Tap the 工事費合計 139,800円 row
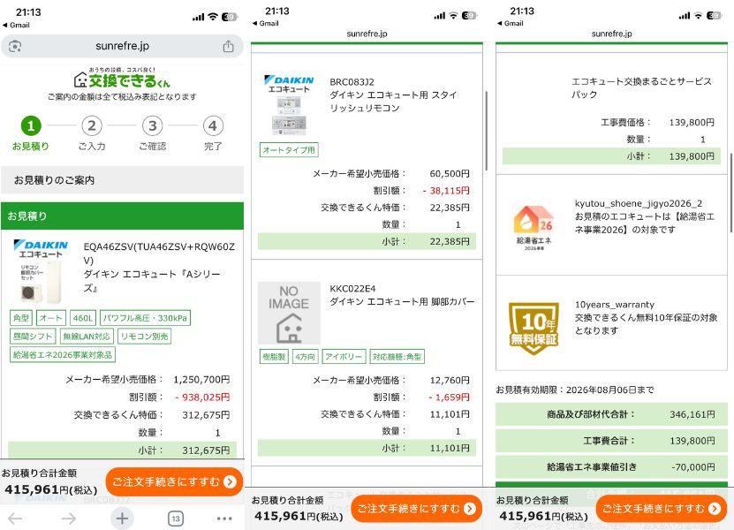The width and height of the screenshot is (734, 530). (612, 441)
